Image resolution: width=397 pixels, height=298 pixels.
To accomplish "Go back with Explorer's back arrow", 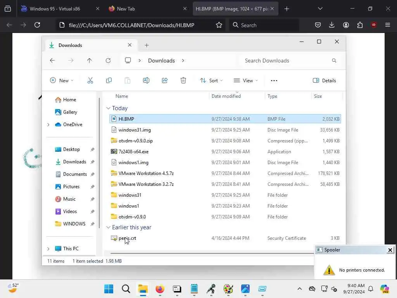I will (52, 61).
